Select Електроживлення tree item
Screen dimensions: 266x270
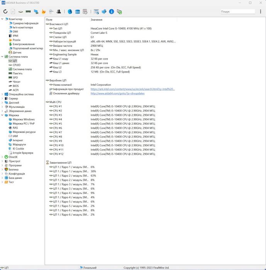click(x=24, y=44)
